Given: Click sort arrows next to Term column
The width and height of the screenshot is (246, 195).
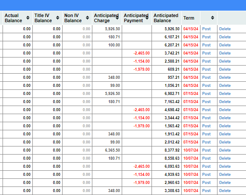Looking at the screenshot, I should coord(212,18).
